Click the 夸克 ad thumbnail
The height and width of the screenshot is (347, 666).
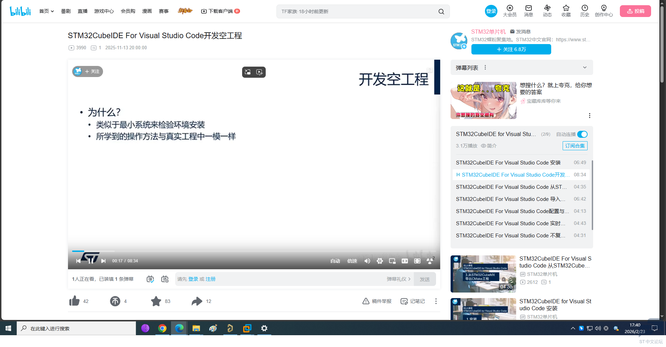click(484, 101)
